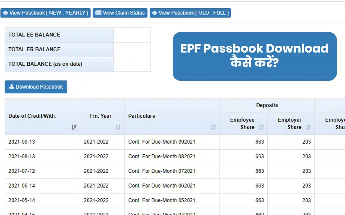Sort Deposits Employee Share column icon
Screen dimensions: 345x215
261,127
